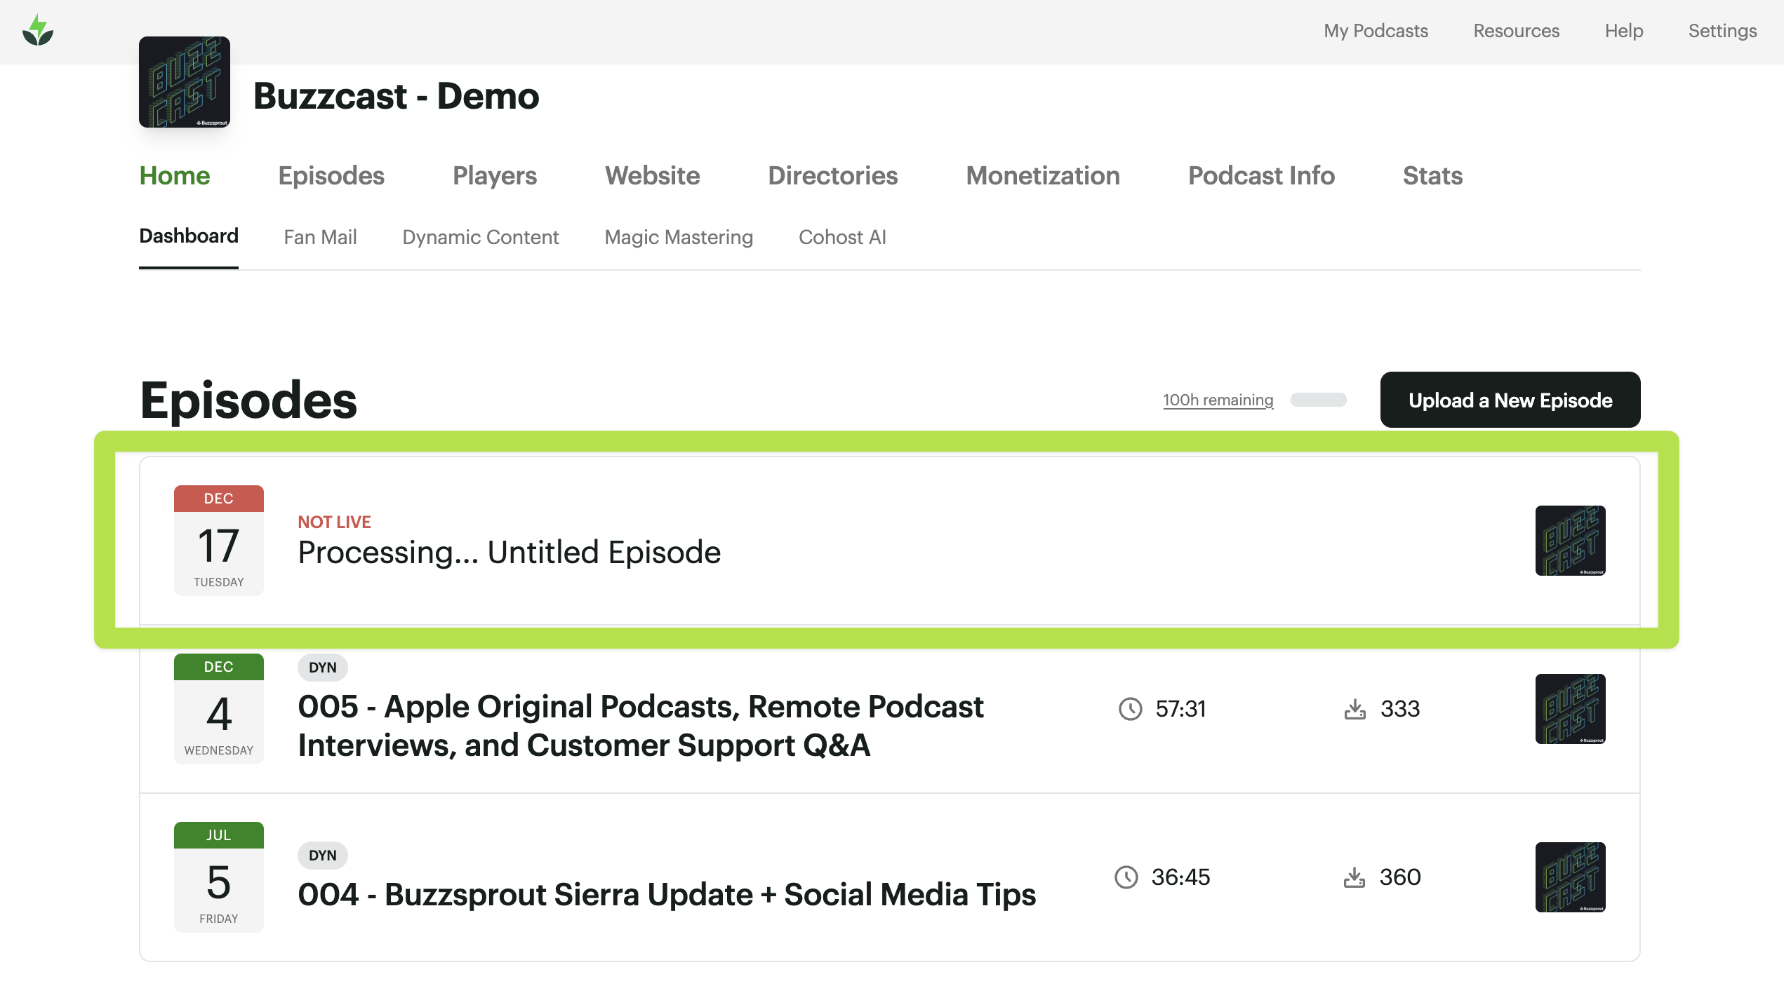This screenshot has width=1784, height=1007.
Task: Click the clock icon on episode 005
Action: [x=1130, y=709]
